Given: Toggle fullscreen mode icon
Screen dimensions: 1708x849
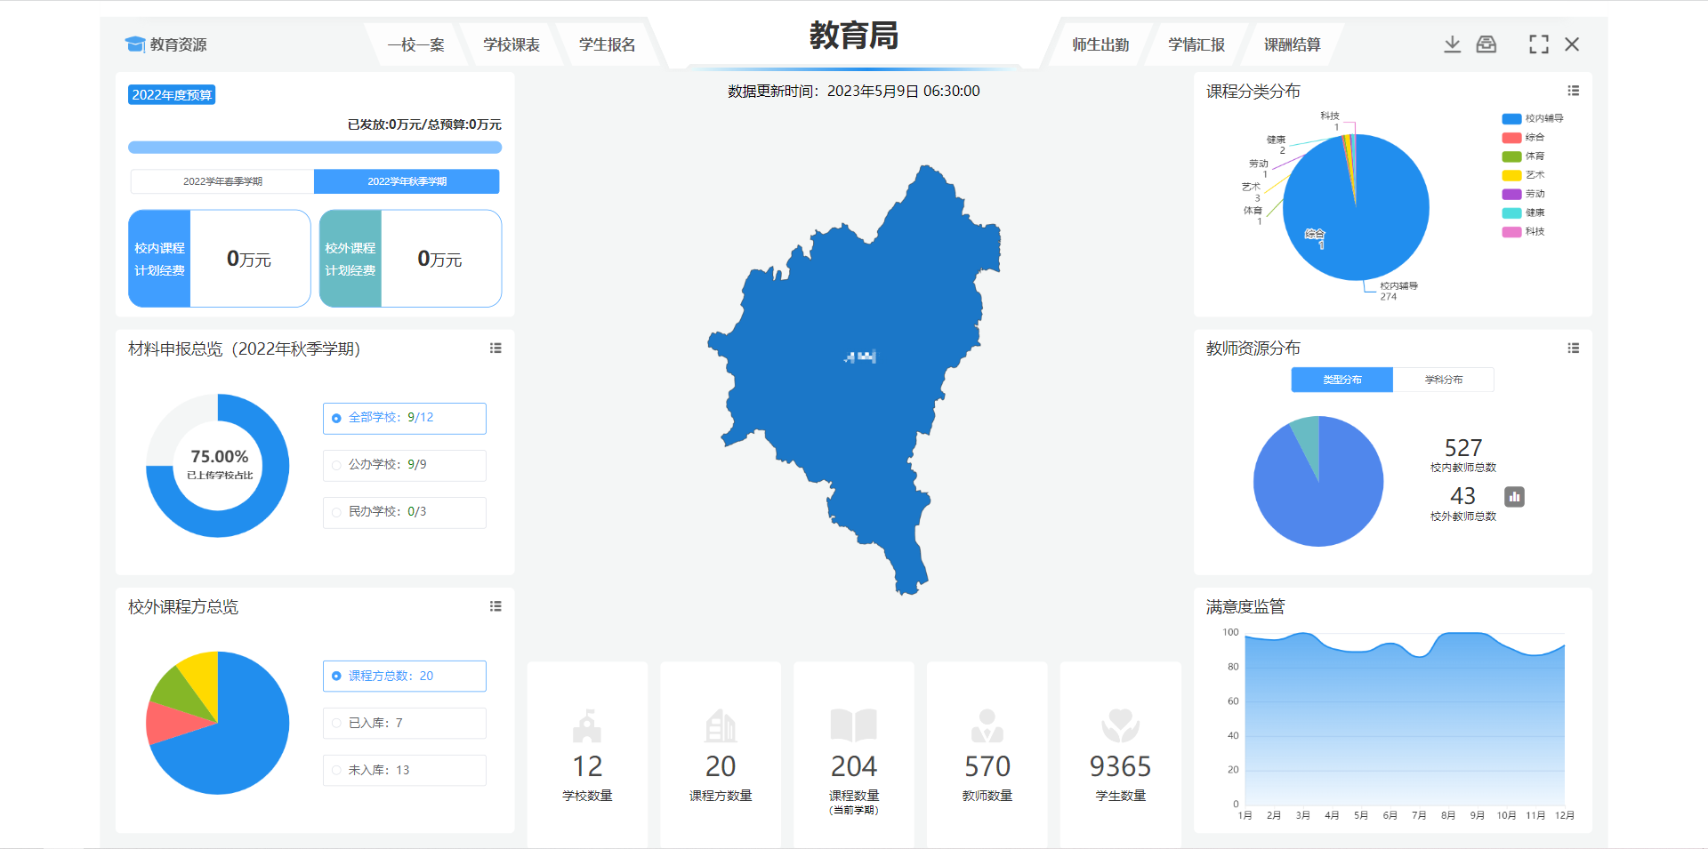Looking at the screenshot, I should coord(1538,44).
